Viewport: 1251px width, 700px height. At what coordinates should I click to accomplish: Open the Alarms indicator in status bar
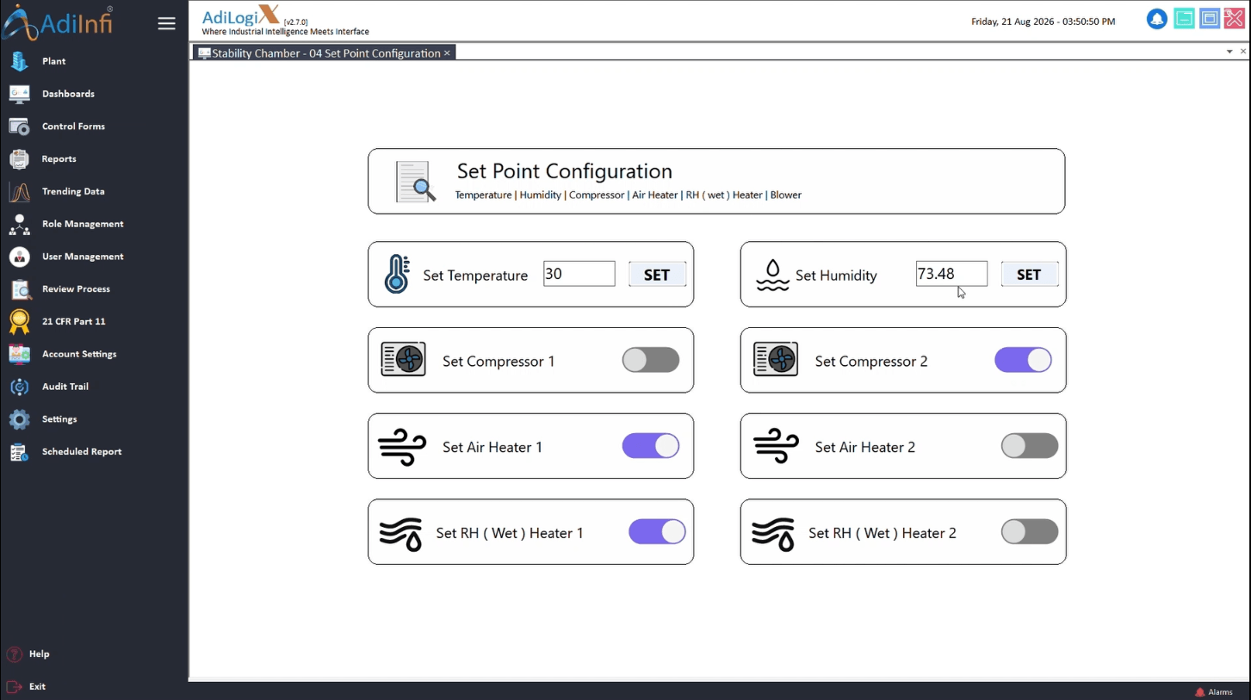[x=1214, y=692]
